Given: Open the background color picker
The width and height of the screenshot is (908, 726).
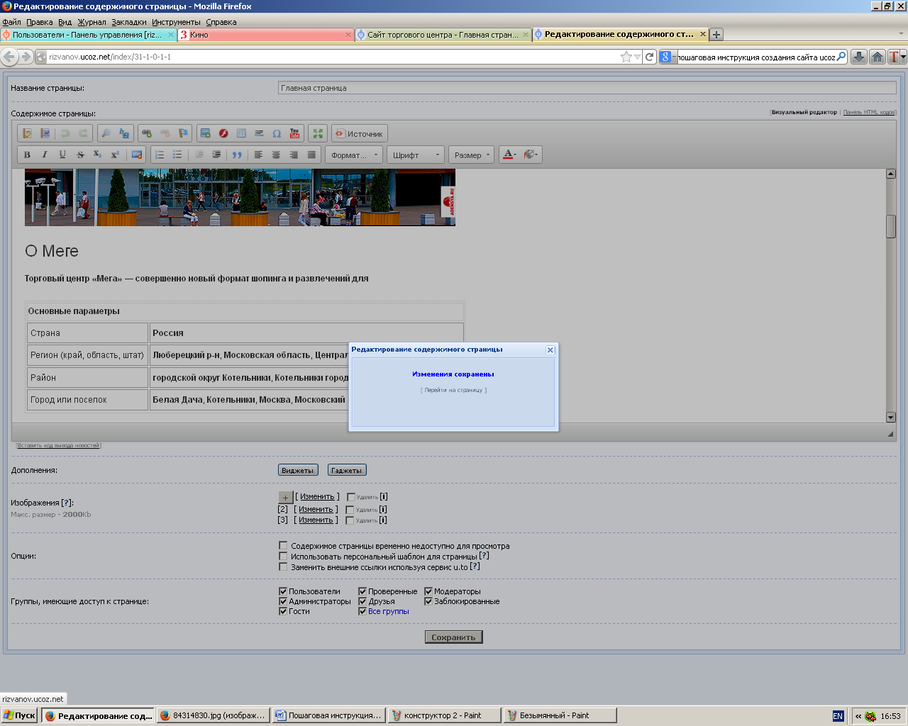Looking at the screenshot, I should tap(531, 155).
